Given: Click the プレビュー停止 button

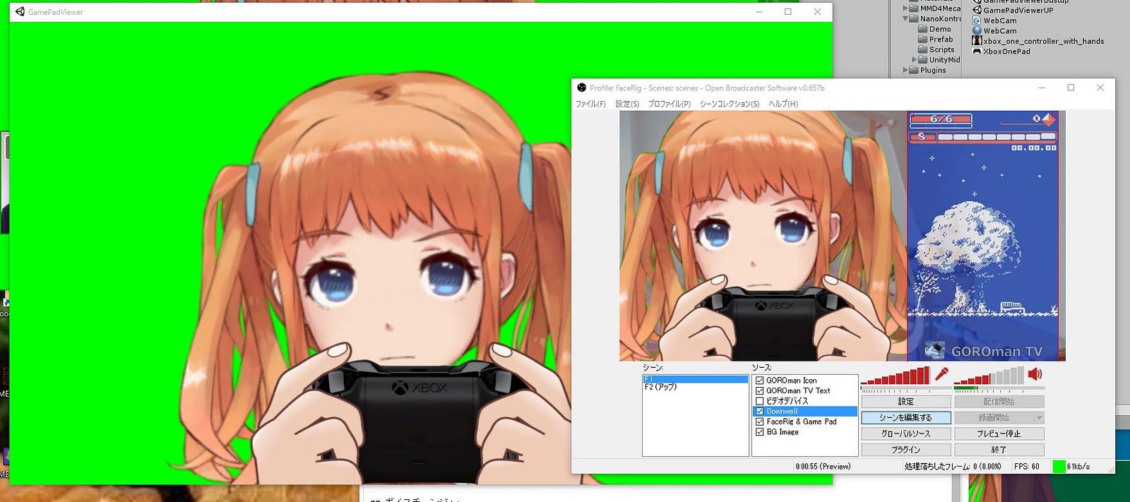Looking at the screenshot, I should 999,434.
